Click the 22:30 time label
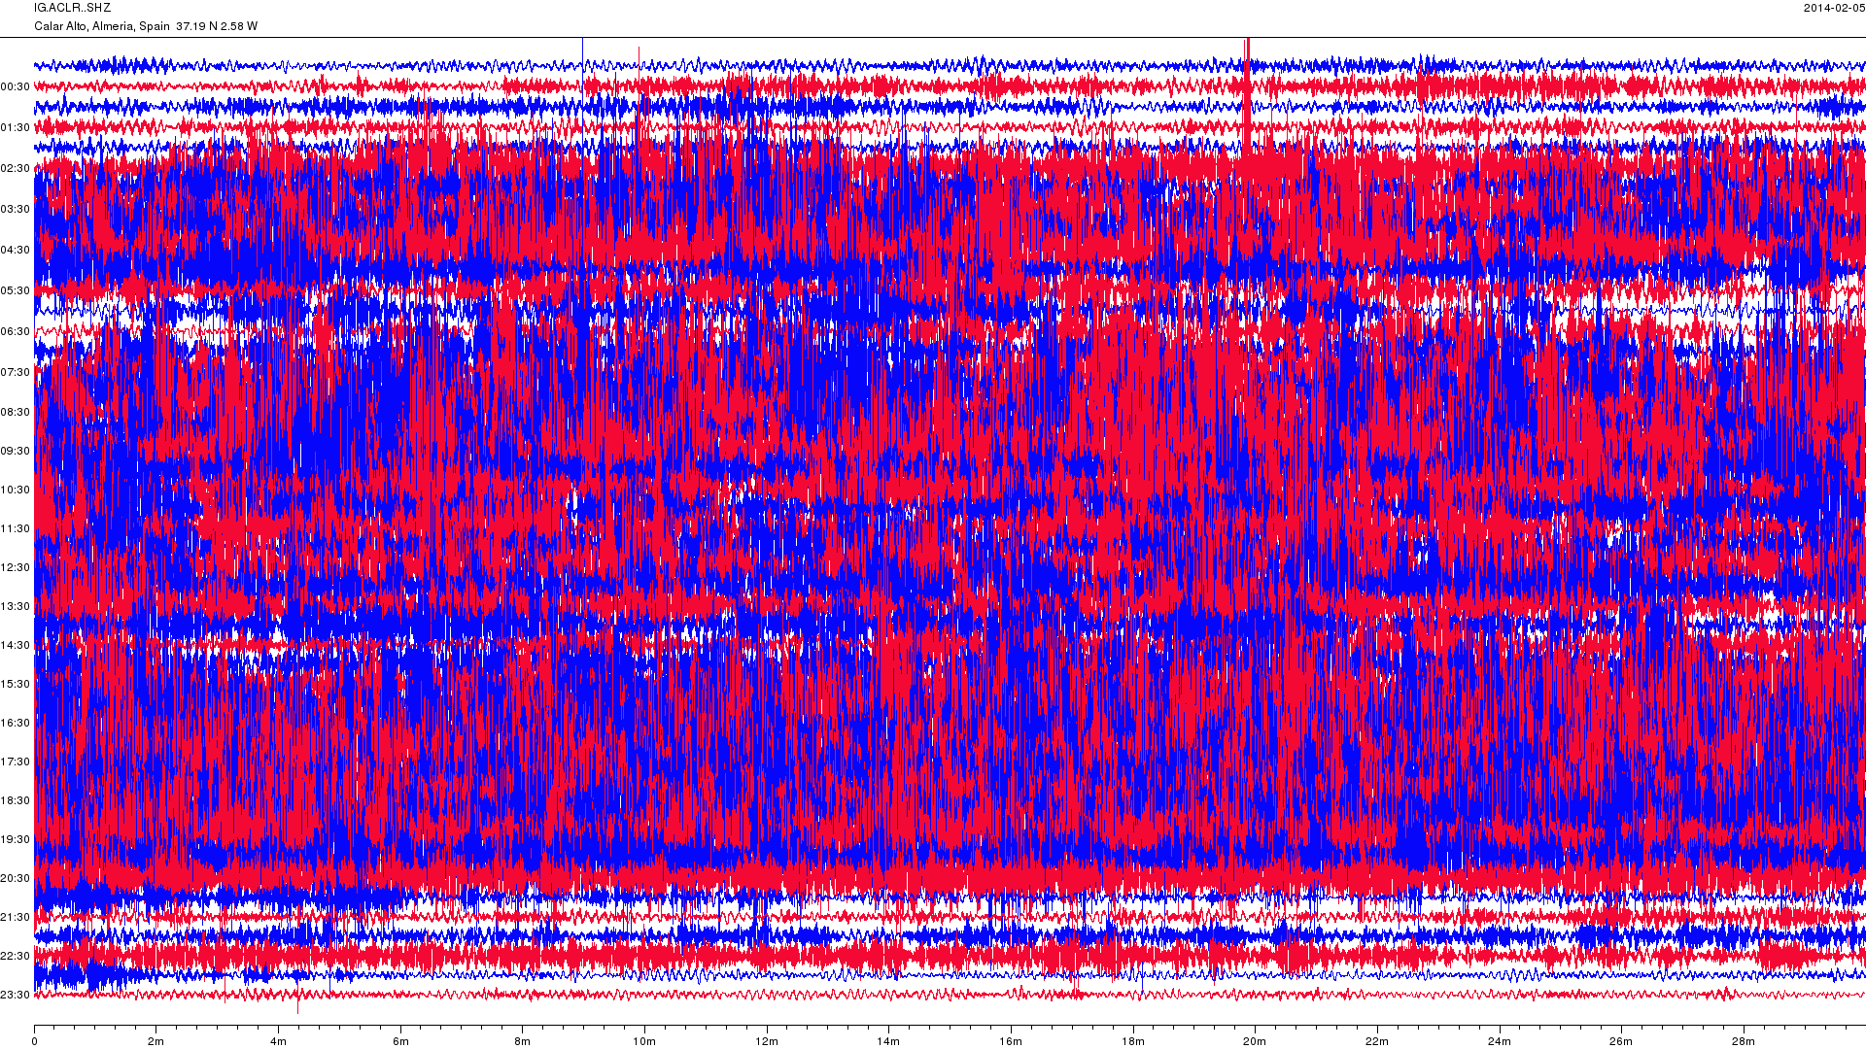Screen dimensions: 1866x1049 pos(16,957)
